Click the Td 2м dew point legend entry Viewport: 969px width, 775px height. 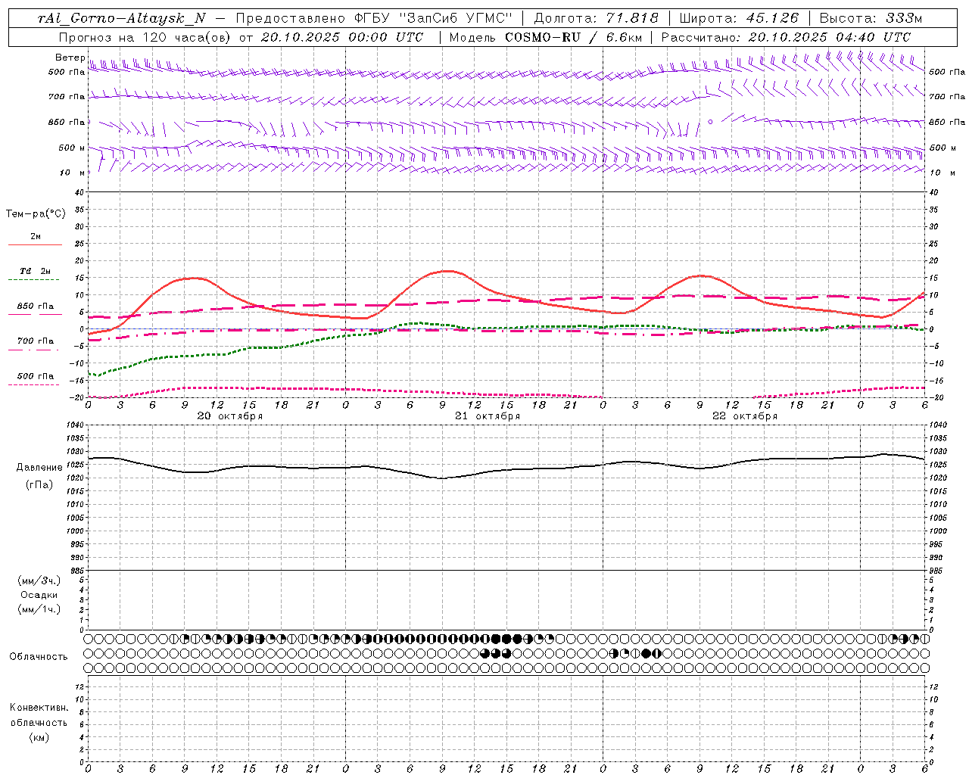36,271
